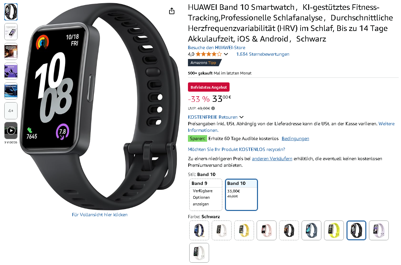401x265 pixels.
Task: Click the Befristetes Angebot badge
Action: [x=209, y=87]
